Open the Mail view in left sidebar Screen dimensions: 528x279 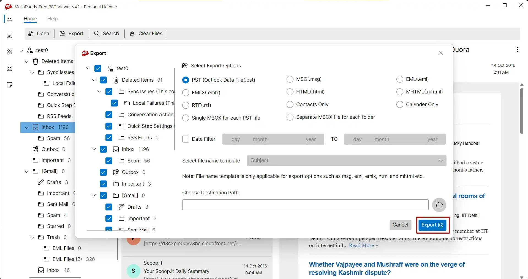tap(10, 19)
